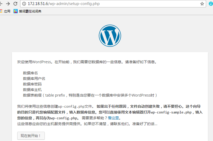Click the 现在就开始！ button
213x141 pixels.
click(31, 136)
